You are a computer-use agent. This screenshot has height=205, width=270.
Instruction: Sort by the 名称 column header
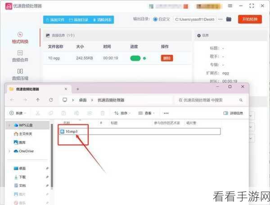[x=67, y=123]
